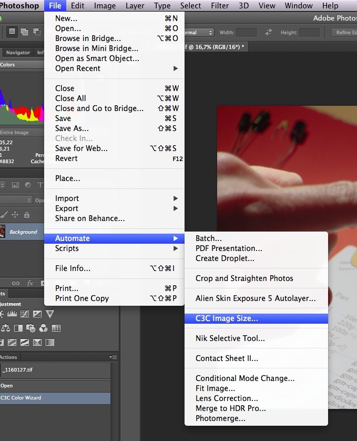Add a Posterize adjustment
This screenshot has height=441, width=357.
tap(12, 342)
